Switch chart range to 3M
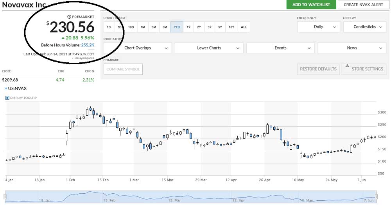This screenshot has width=391, height=205. 154,27
